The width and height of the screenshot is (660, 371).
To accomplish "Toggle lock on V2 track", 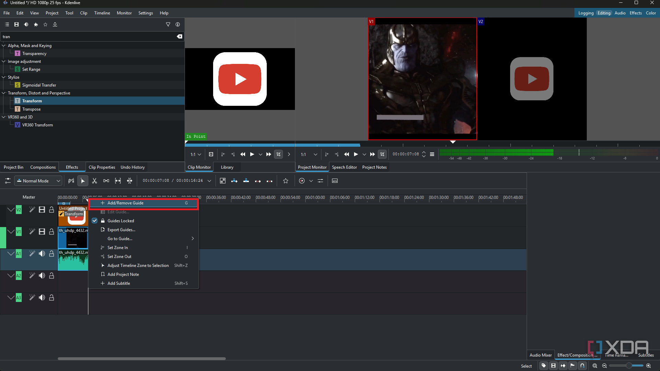I will [52, 210].
